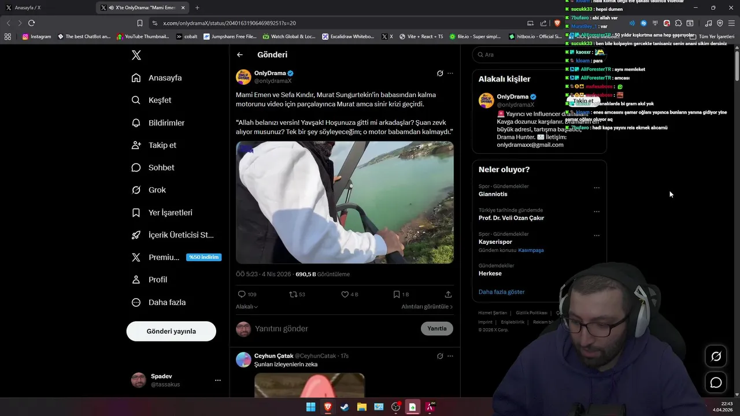This screenshot has width=740, height=416.
Task: Switch to Anasayfa / X browser tab
Action: (x=46, y=8)
